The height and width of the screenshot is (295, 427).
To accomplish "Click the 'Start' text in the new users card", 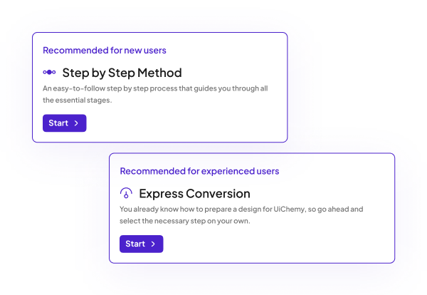I will [58, 123].
